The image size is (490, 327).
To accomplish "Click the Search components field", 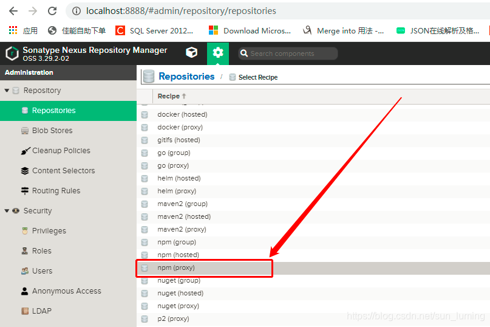I will pyautogui.click(x=288, y=53).
